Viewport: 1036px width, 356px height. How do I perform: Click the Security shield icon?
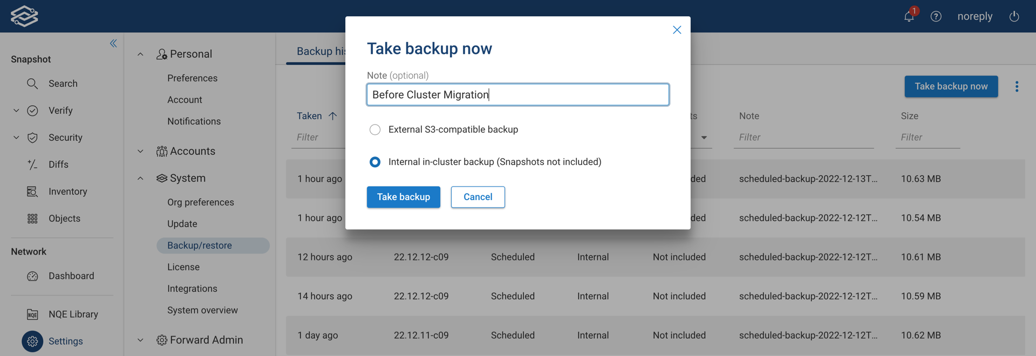(32, 138)
